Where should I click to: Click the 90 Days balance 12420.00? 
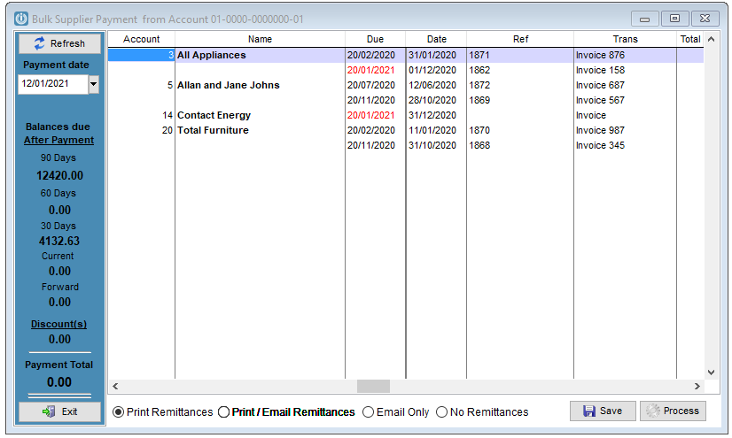pyautogui.click(x=59, y=176)
